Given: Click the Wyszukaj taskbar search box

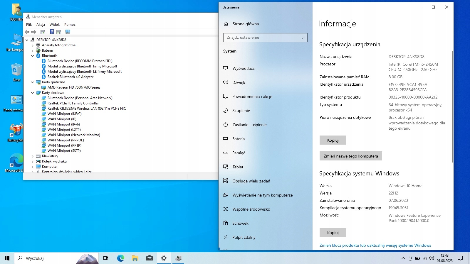Looking at the screenshot, I should (56, 258).
